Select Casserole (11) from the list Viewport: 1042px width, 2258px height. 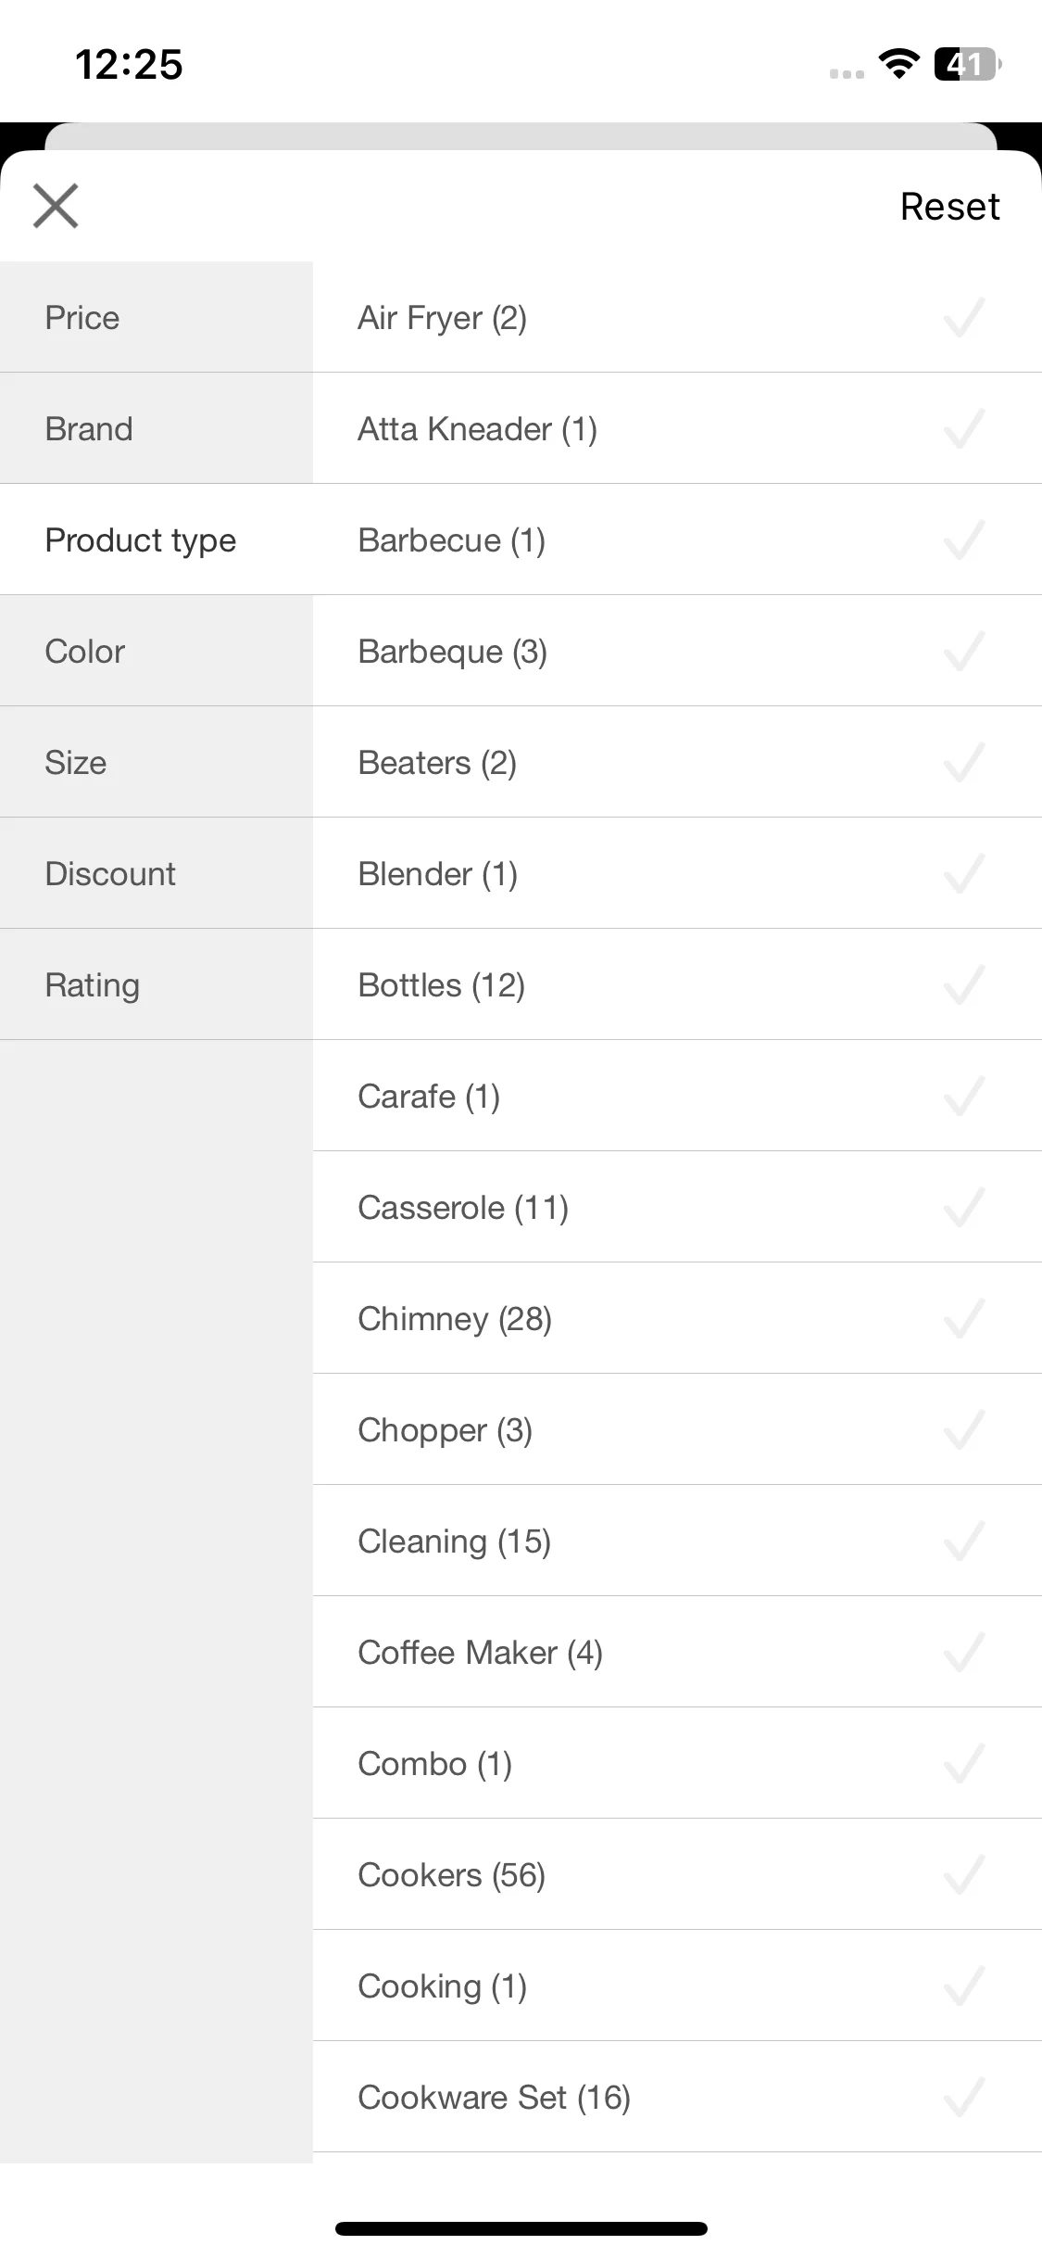pyautogui.click(x=677, y=1207)
